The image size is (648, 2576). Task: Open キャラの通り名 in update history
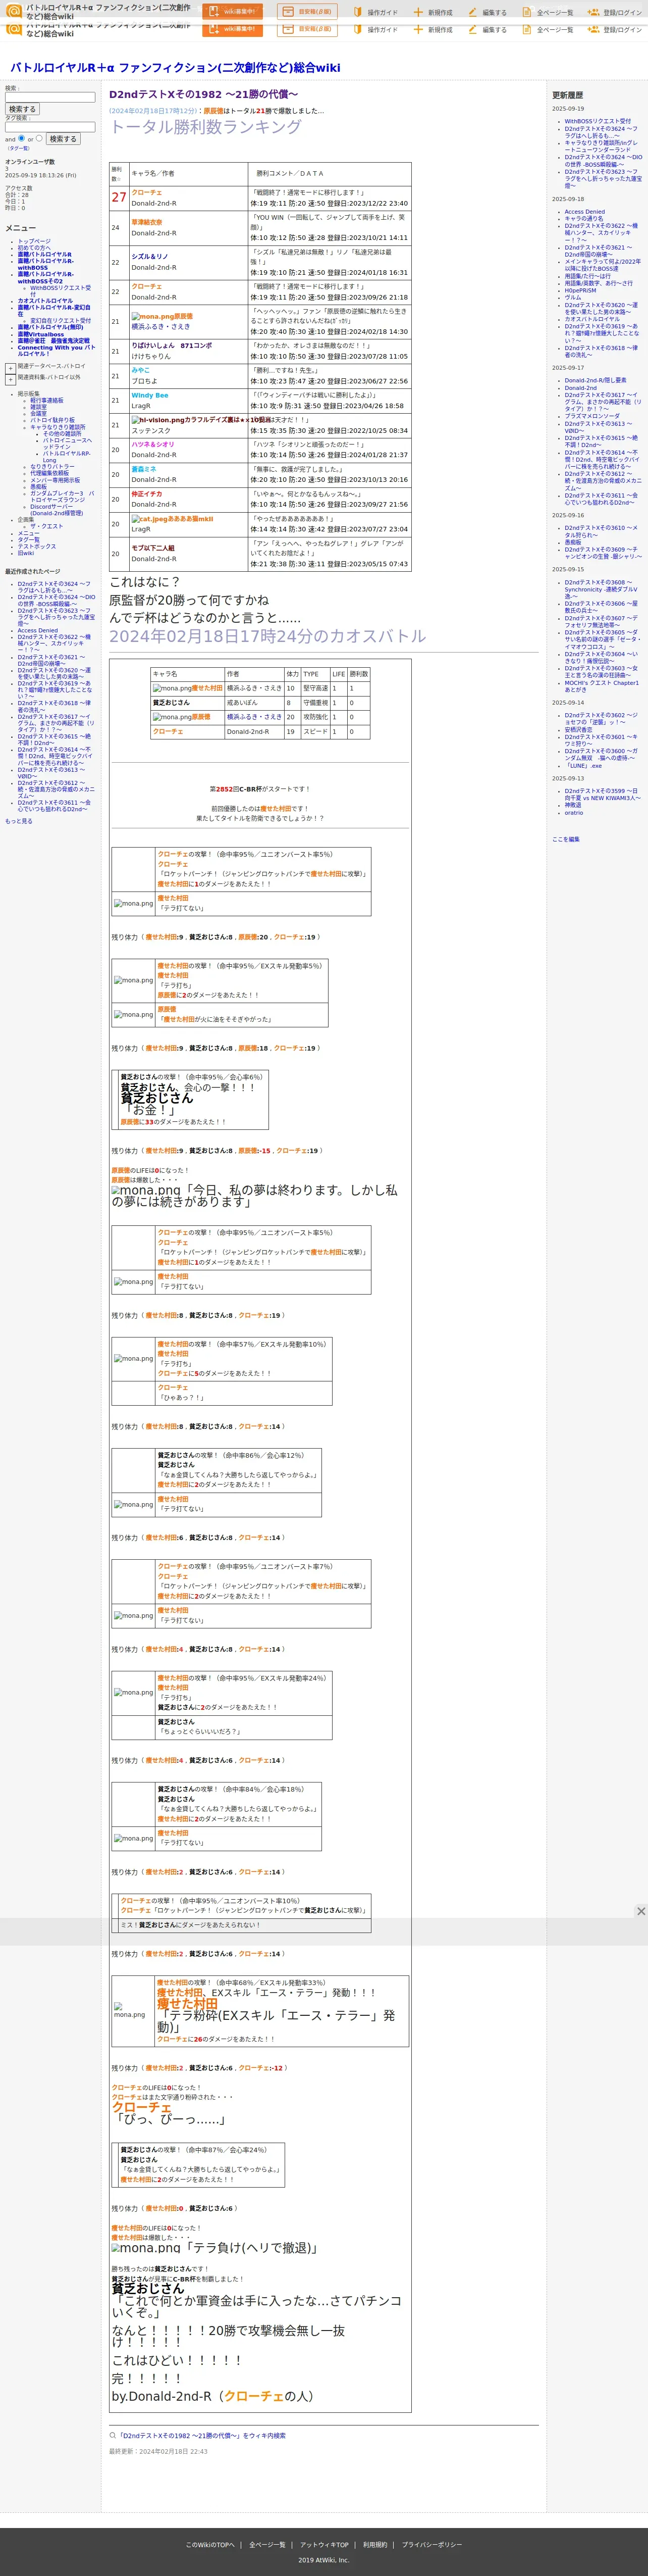pos(583,218)
